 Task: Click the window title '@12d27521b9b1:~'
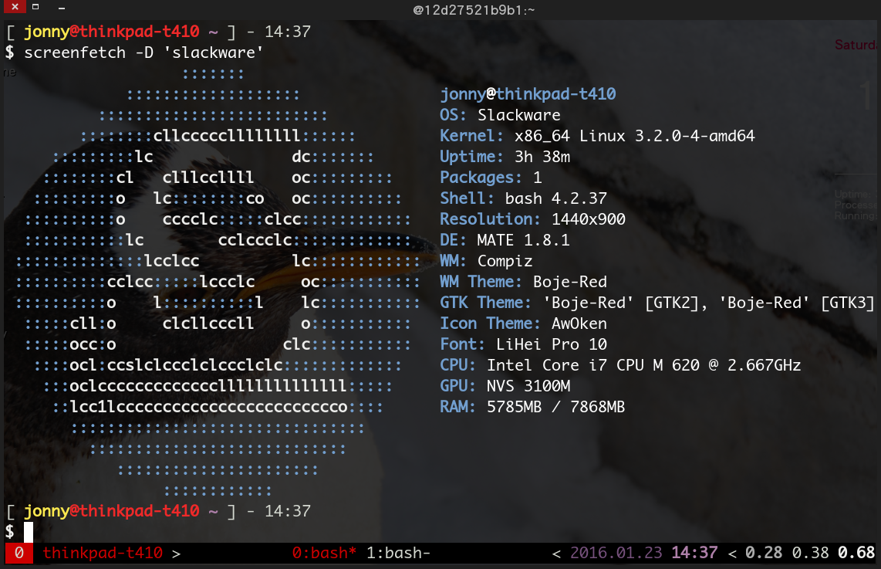pyautogui.click(x=474, y=10)
